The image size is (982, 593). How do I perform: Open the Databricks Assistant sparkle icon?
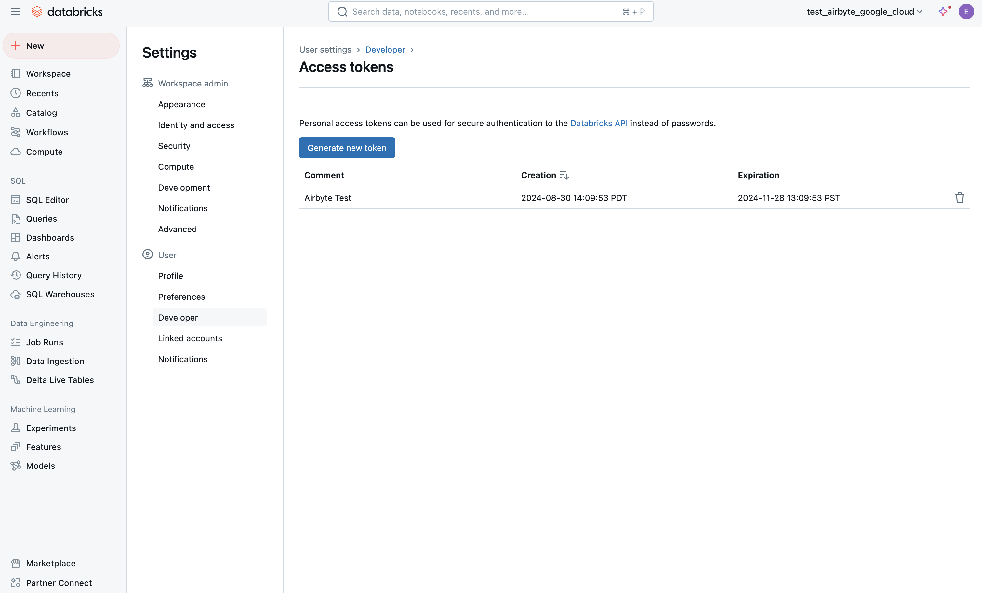click(943, 12)
